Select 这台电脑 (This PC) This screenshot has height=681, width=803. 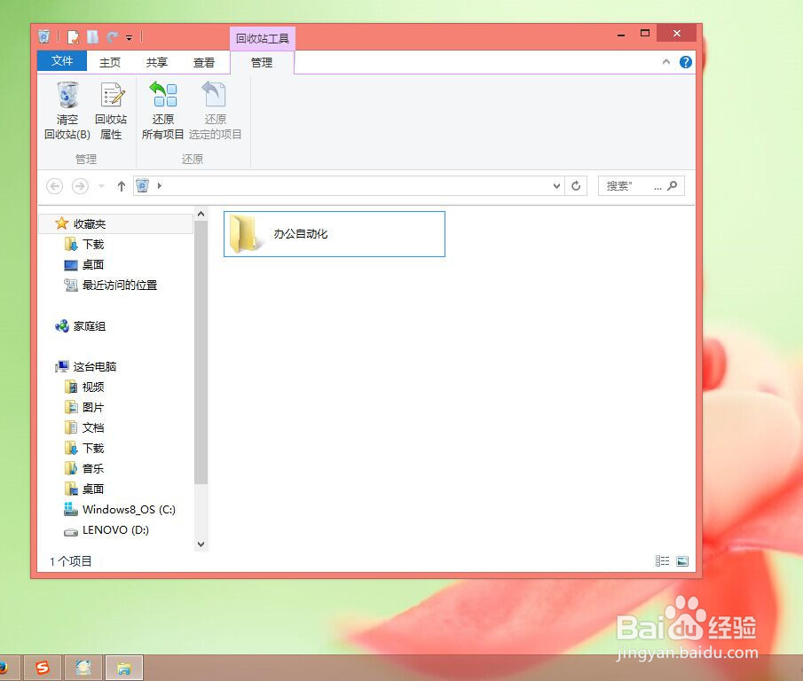point(95,366)
